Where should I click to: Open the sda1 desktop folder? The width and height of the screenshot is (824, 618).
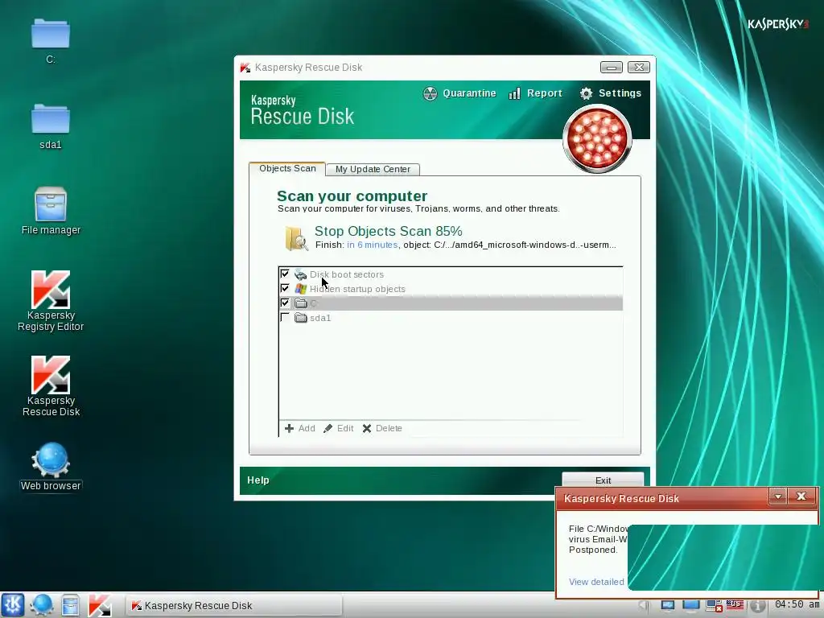51,126
